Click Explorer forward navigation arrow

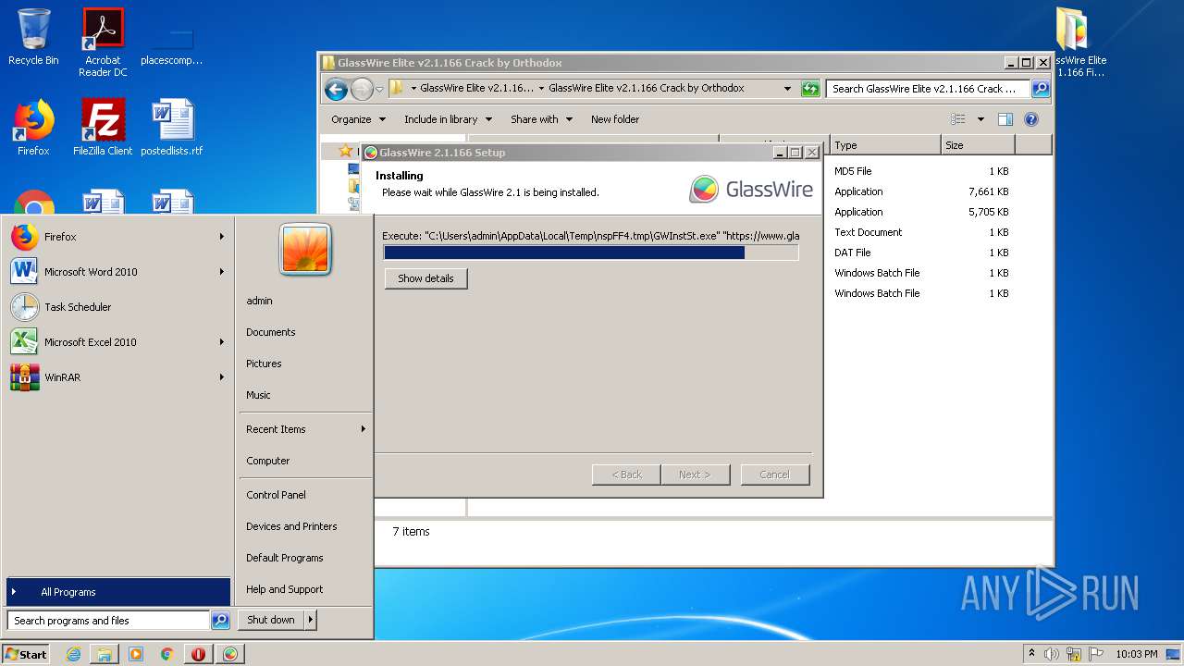pyautogui.click(x=362, y=89)
